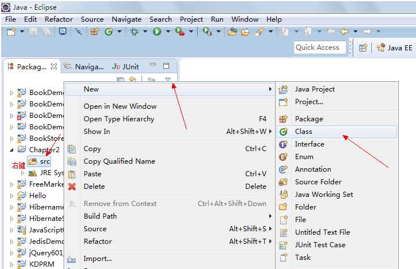Select Annotation in the New submenu
Viewport: 416px width, 269px height.
[x=337, y=169]
